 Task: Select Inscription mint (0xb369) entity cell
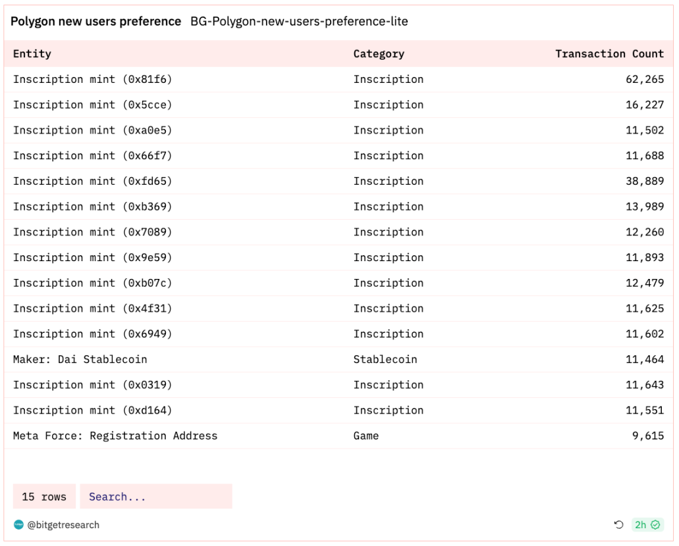[93, 207]
